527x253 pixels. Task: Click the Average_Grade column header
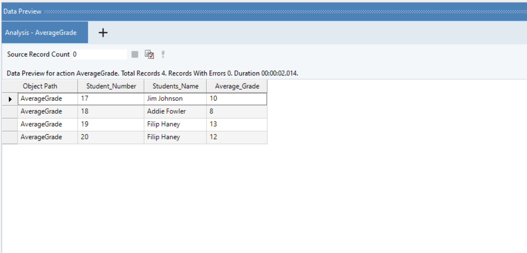237,86
